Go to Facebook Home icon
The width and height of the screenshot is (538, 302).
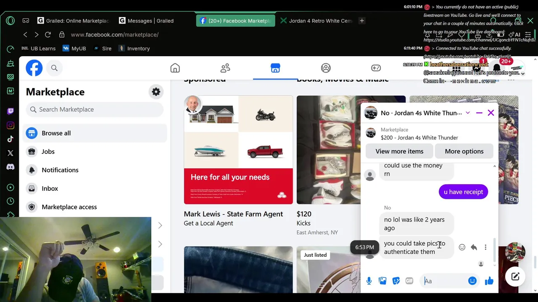coord(175,68)
